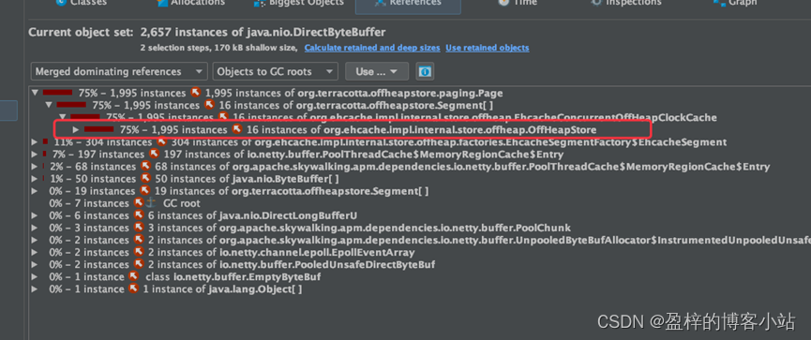The width and height of the screenshot is (811, 340).
Task: Click reference icon on OffHeapStore row
Action: coord(236,129)
